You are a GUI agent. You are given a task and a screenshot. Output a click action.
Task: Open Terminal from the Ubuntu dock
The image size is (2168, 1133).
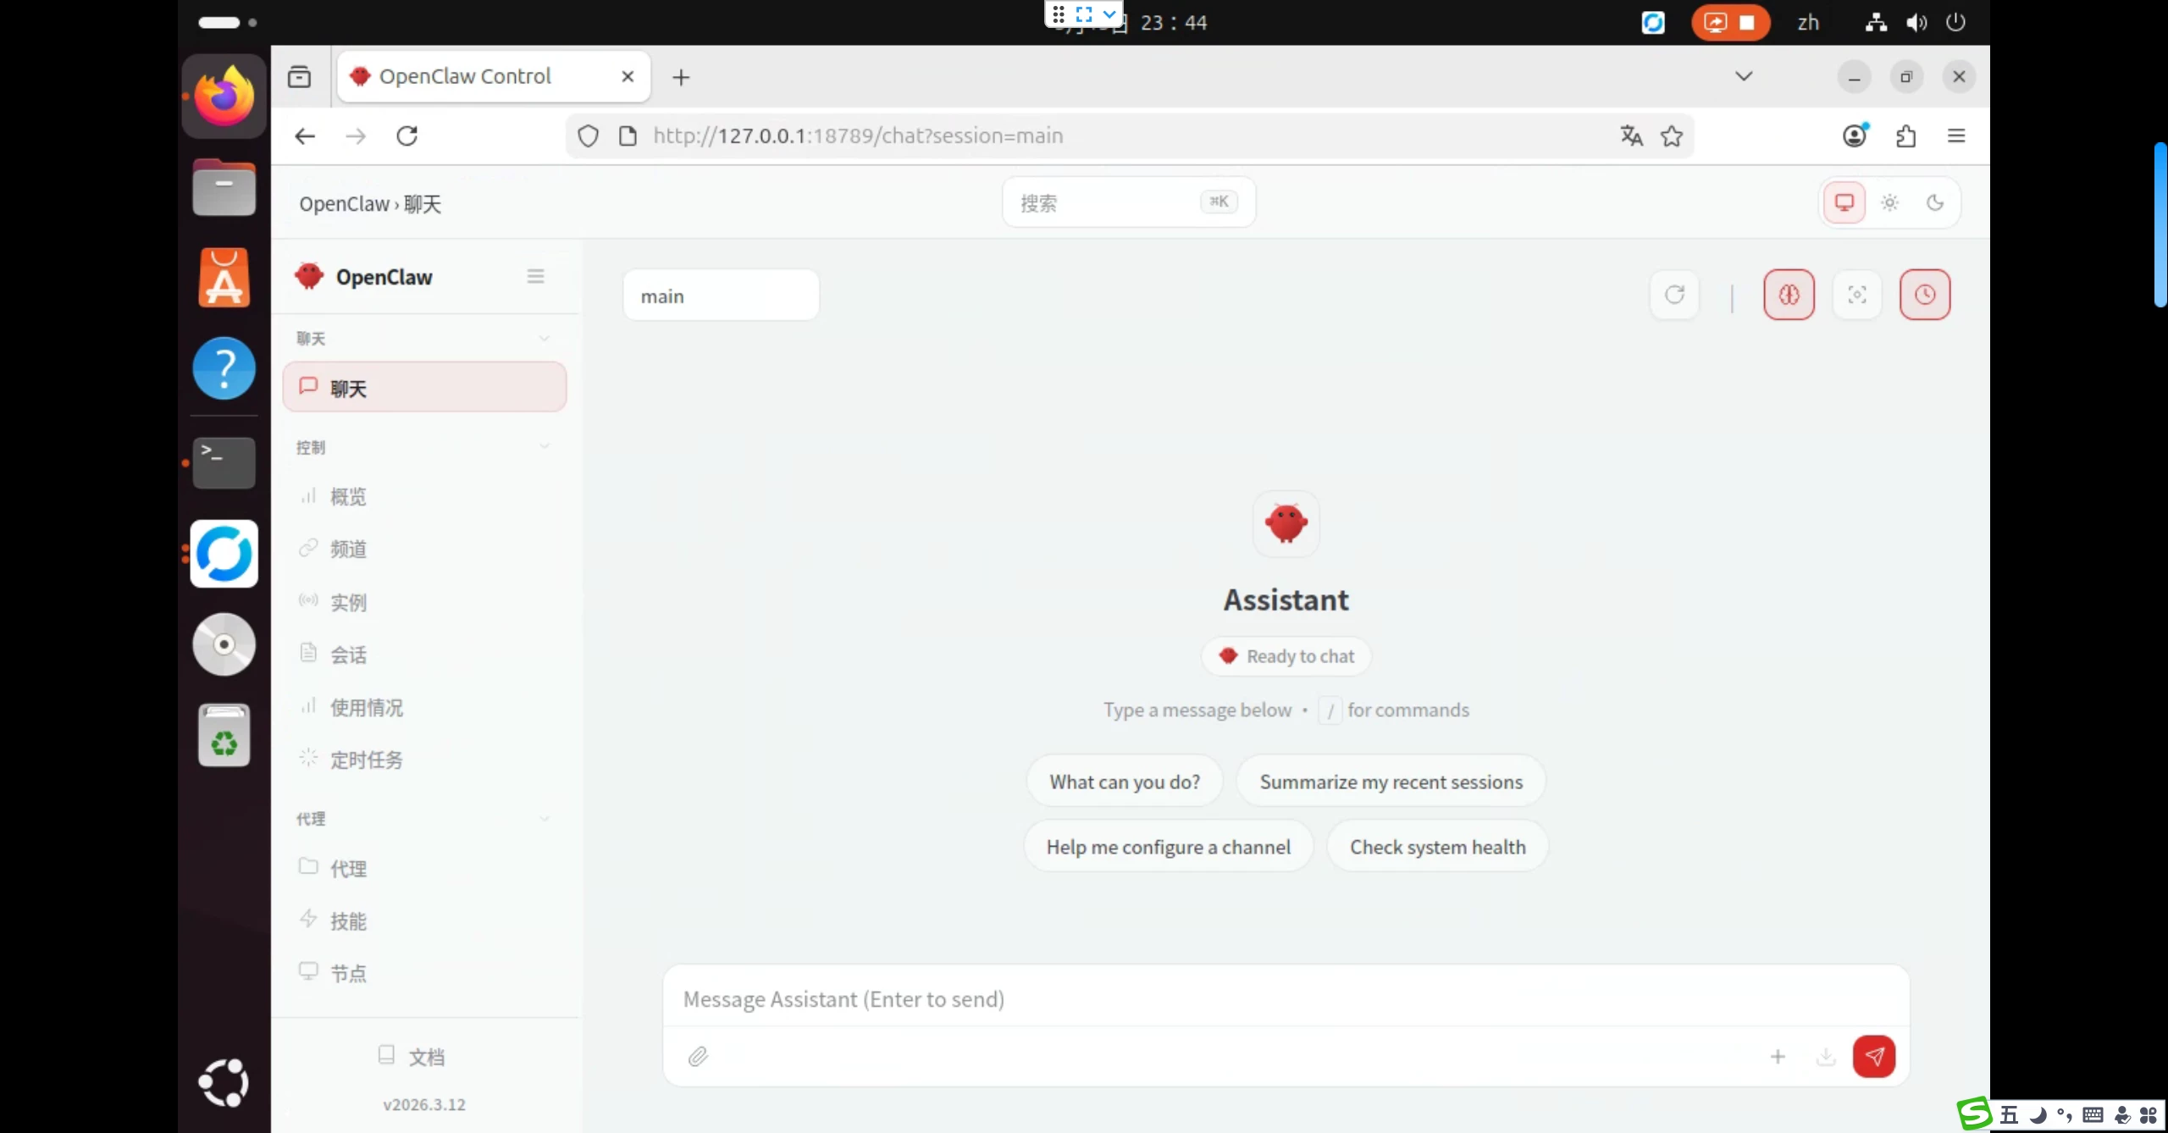click(x=224, y=462)
